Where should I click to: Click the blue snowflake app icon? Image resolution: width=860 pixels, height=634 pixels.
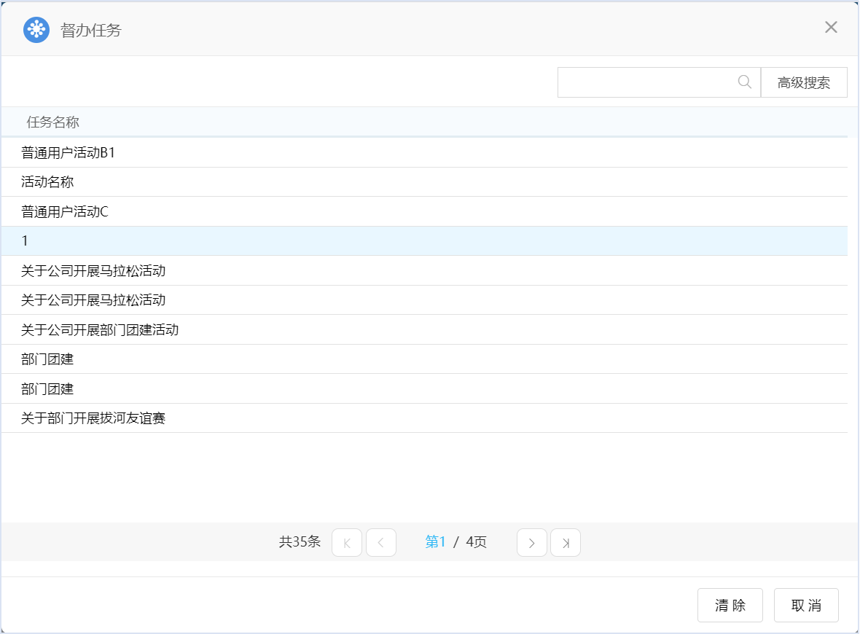[x=36, y=30]
